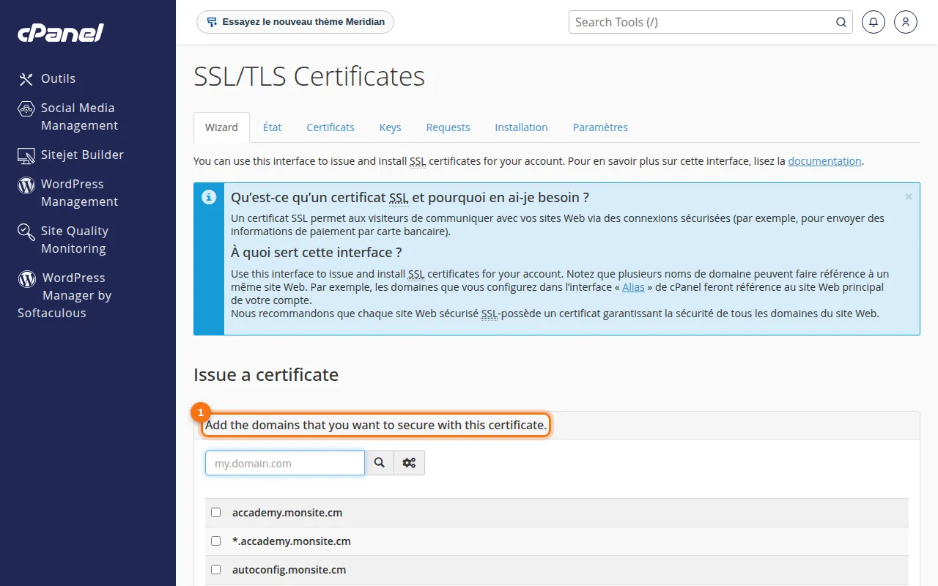Click the info icon in blue banner
938x586 pixels.
tap(209, 197)
